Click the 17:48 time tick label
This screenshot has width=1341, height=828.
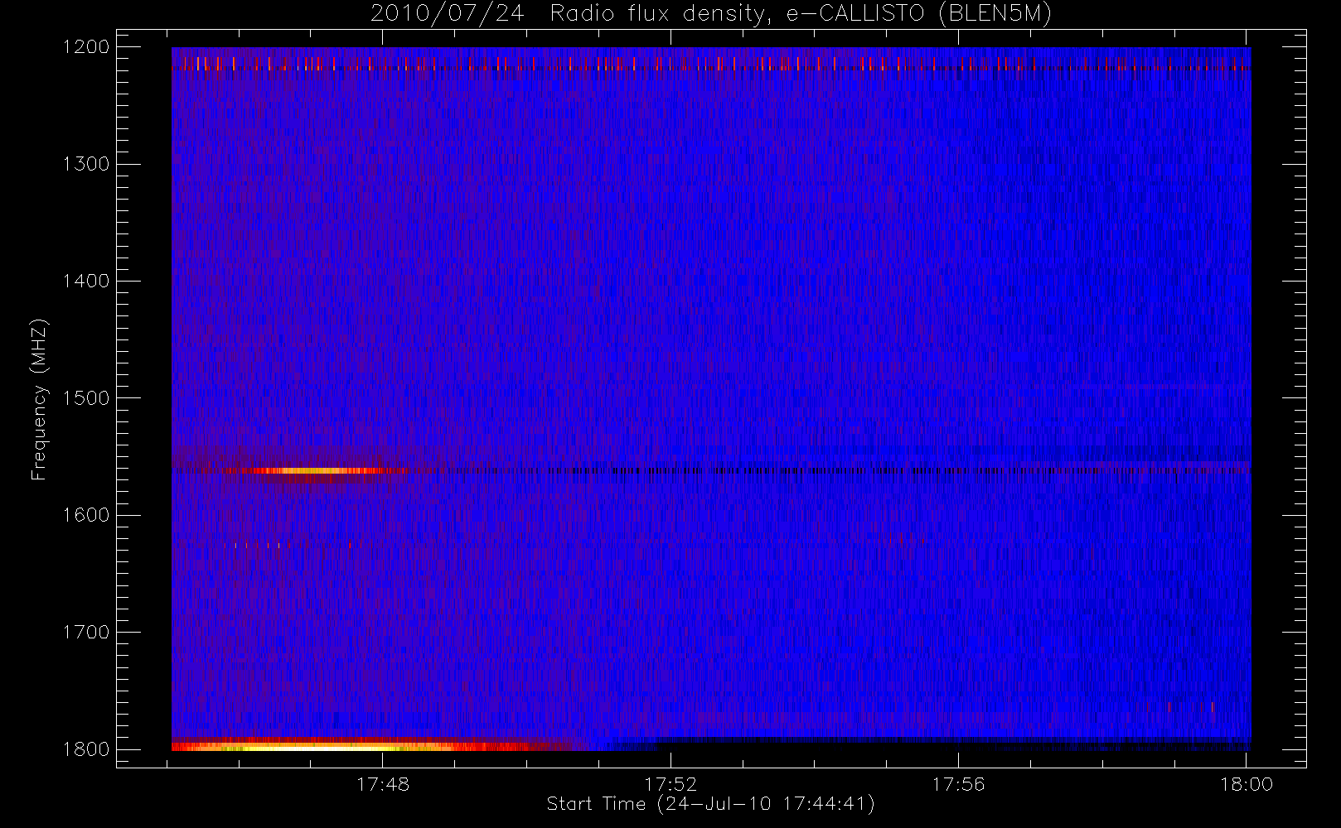tap(383, 784)
